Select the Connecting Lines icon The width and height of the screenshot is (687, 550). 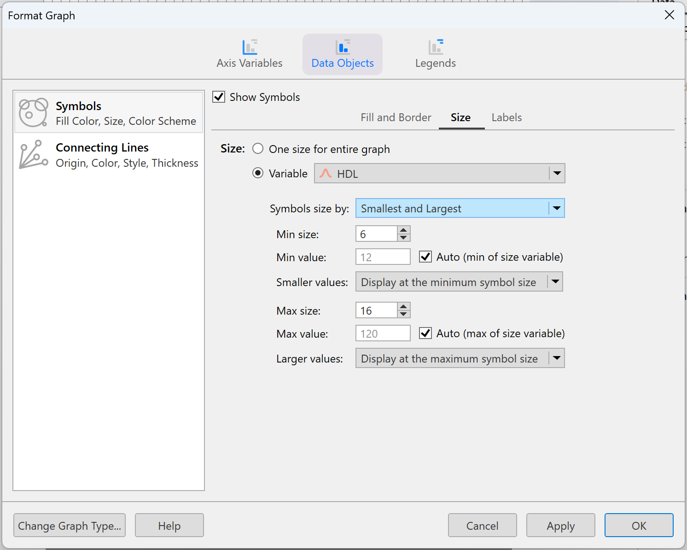33,155
